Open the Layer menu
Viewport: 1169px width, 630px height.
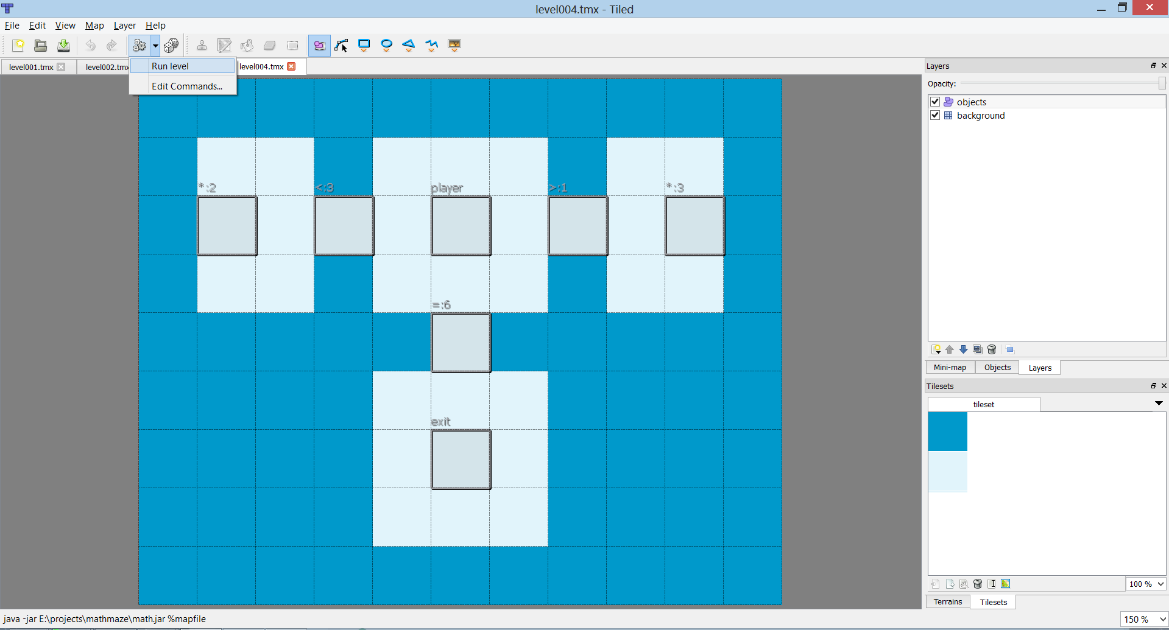(x=125, y=26)
